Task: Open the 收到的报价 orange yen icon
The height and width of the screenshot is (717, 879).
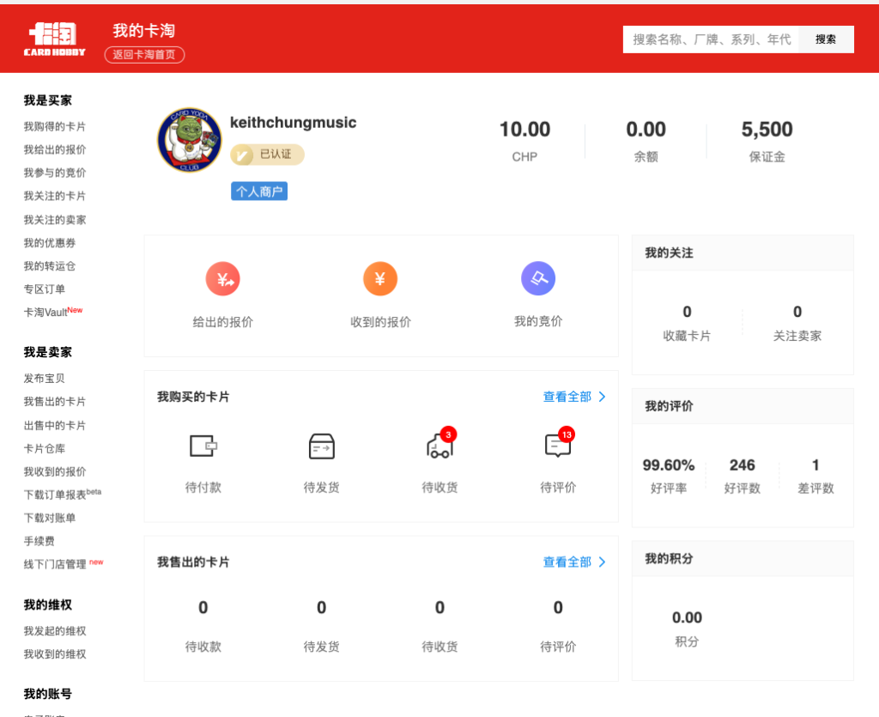Action: pyautogui.click(x=380, y=279)
